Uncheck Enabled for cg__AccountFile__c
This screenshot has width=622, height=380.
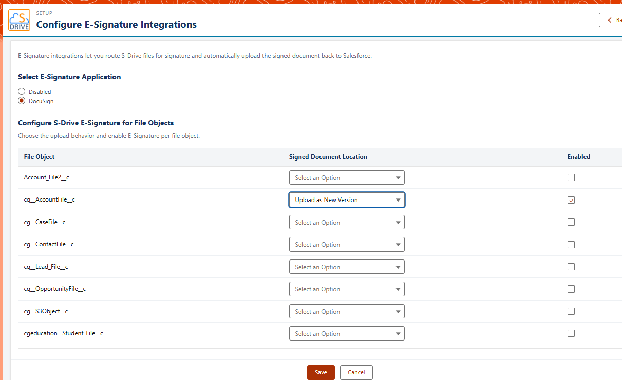pos(571,200)
